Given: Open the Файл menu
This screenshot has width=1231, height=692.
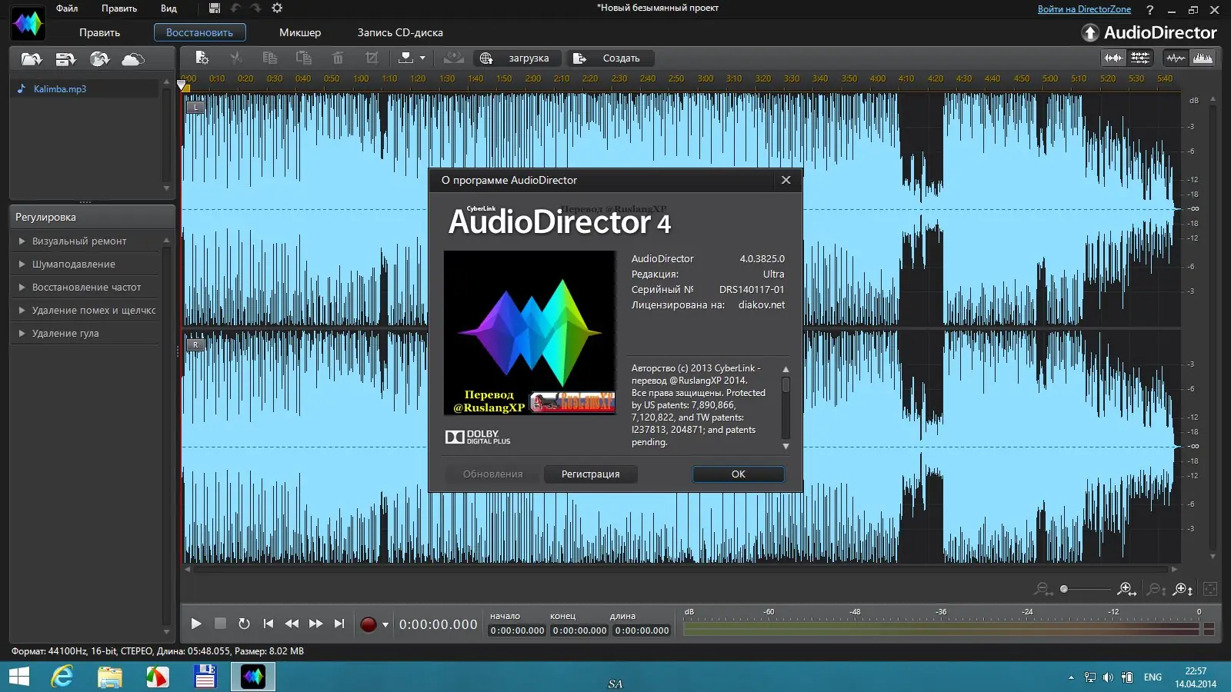Looking at the screenshot, I should click(x=67, y=8).
